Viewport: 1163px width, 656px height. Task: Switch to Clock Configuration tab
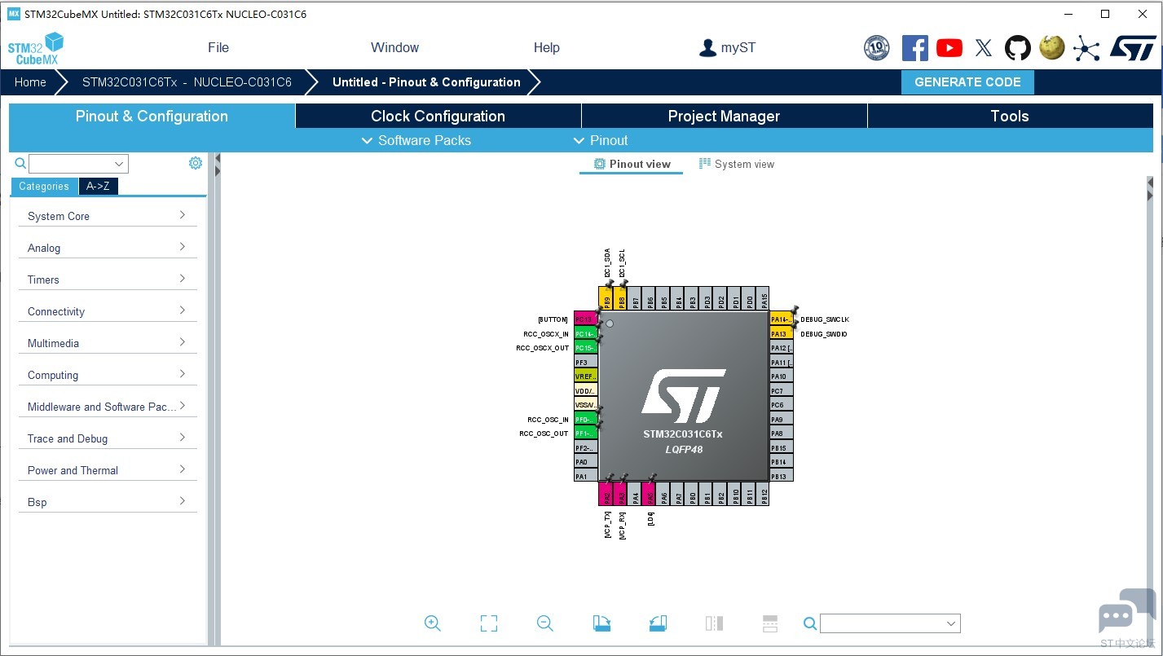(x=438, y=116)
